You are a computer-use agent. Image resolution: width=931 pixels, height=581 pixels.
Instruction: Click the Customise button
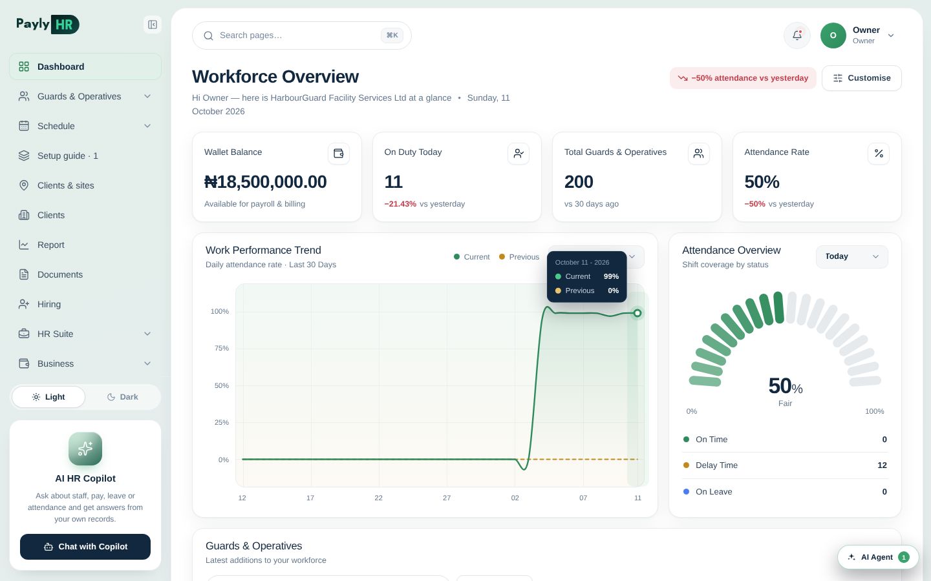[x=862, y=78]
